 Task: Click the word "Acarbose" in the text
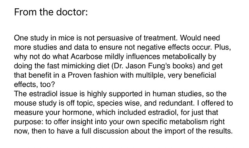pyautogui.click(x=87, y=57)
